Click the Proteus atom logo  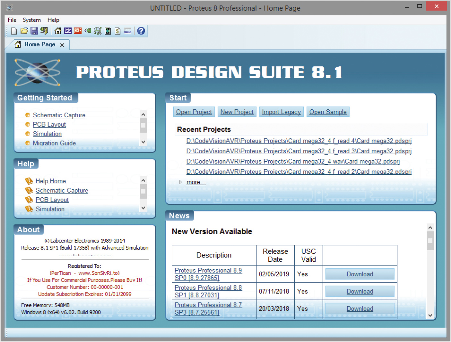(37, 73)
